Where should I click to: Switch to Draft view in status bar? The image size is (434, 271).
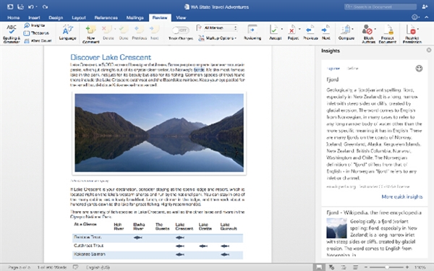click(355, 267)
